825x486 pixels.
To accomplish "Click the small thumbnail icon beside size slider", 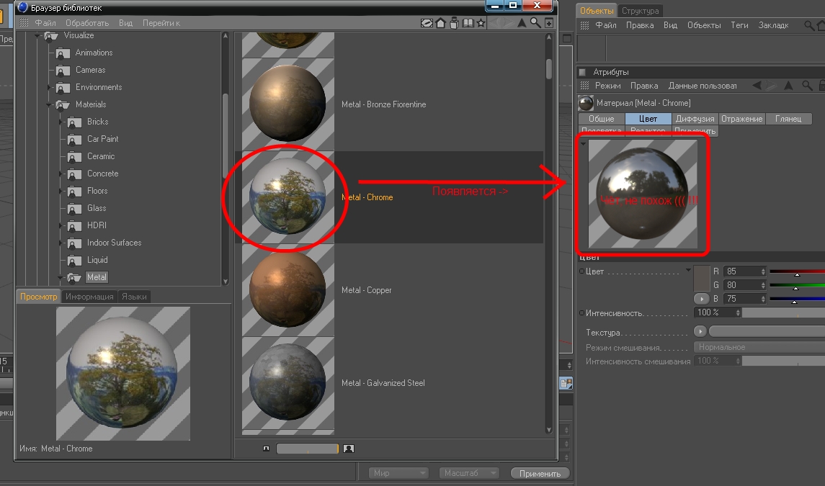I will tap(267, 449).
